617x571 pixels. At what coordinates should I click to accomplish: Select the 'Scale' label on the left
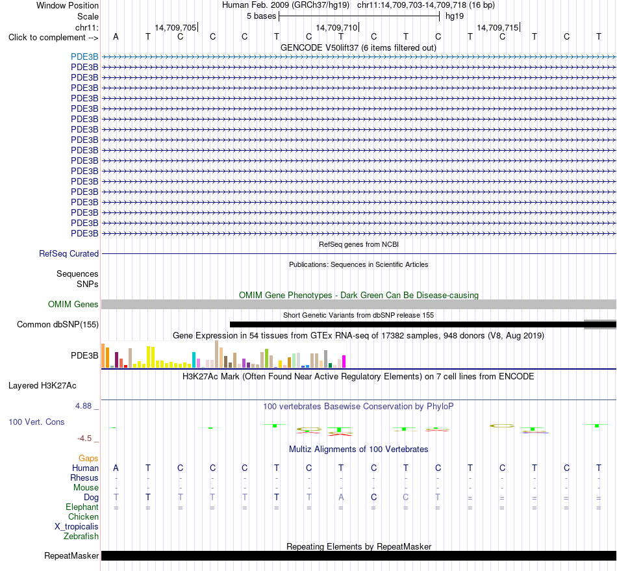[88, 16]
